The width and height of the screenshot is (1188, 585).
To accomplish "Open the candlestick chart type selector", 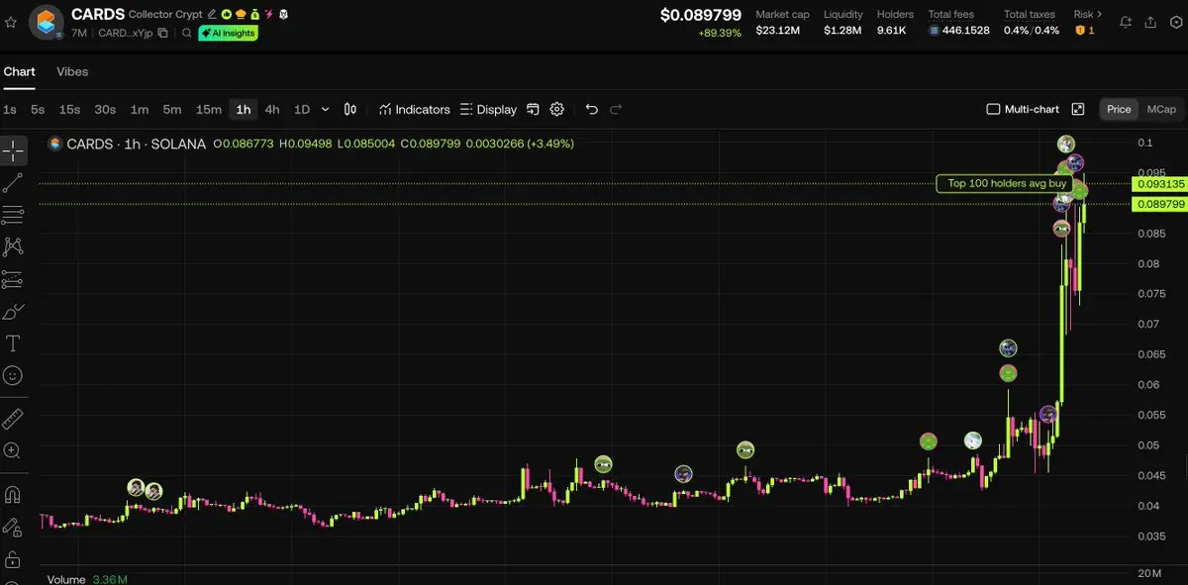I will click(350, 109).
